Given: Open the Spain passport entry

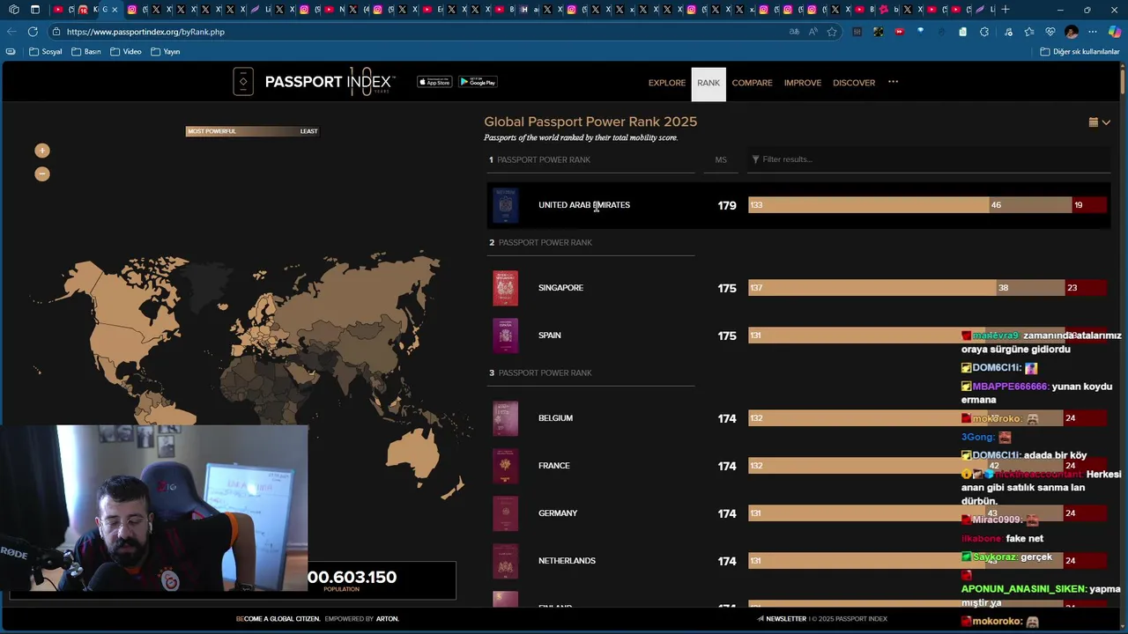Looking at the screenshot, I should [549, 335].
